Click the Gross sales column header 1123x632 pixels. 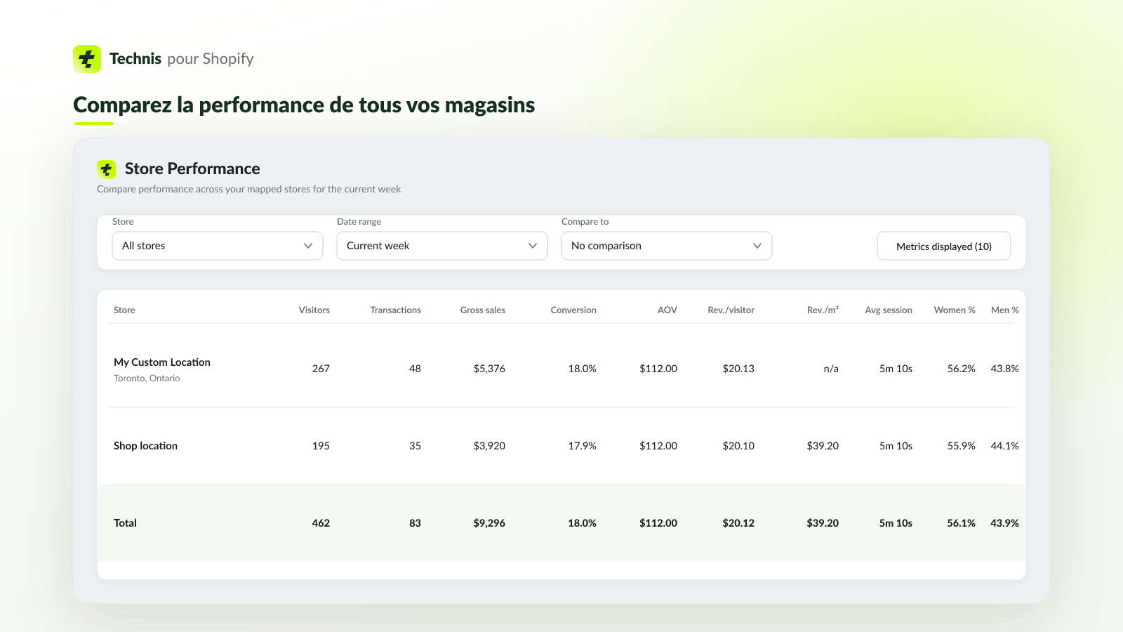coord(482,310)
